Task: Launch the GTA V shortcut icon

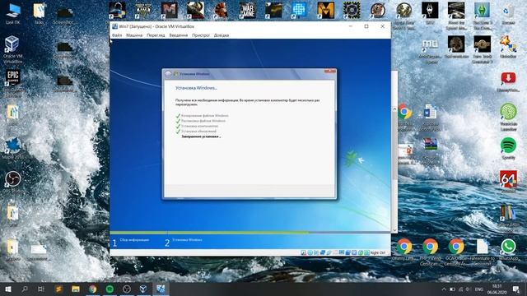Action: coord(143,11)
